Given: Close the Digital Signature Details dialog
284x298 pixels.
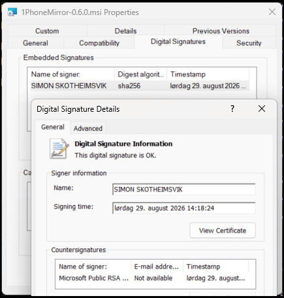Looking at the screenshot, I should [262, 108].
